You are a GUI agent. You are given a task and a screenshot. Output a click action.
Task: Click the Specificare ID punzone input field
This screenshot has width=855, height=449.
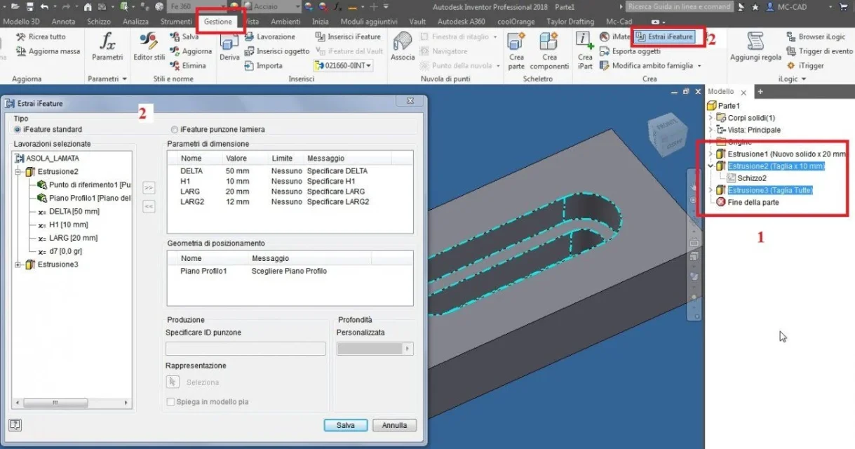245,349
